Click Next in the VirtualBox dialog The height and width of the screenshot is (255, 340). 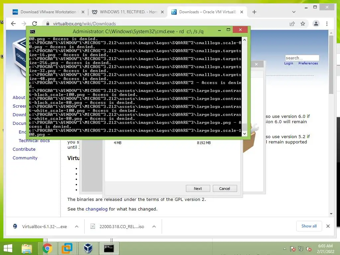[x=198, y=189]
